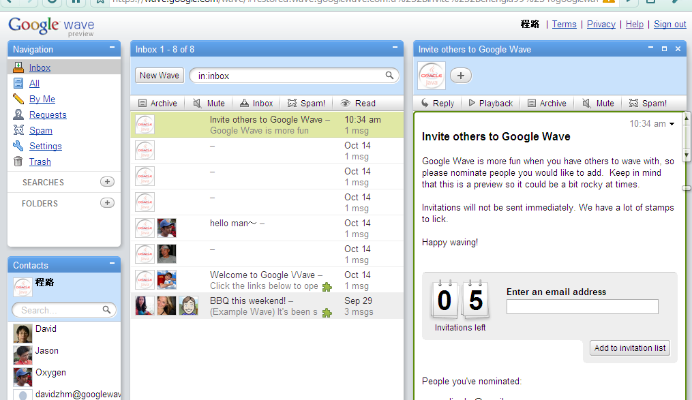Add participant with plus button

pyautogui.click(x=461, y=76)
